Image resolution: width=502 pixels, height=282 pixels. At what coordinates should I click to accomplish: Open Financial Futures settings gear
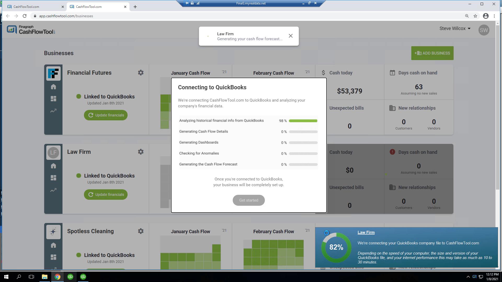[x=141, y=73]
